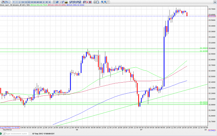Screen dimensions: 217x136
Task: Select the monthly (M) timeframe button
Action: coord(50,2)
